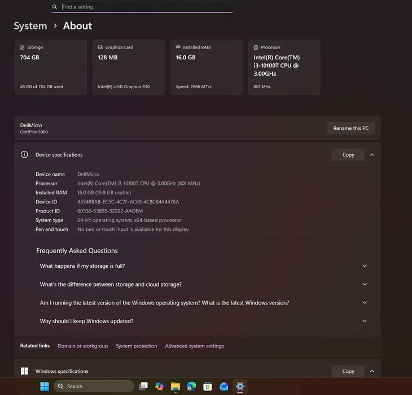The image size is (412, 395).
Task: Click the Find a setting search box
Action: click(x=142, y=7)
